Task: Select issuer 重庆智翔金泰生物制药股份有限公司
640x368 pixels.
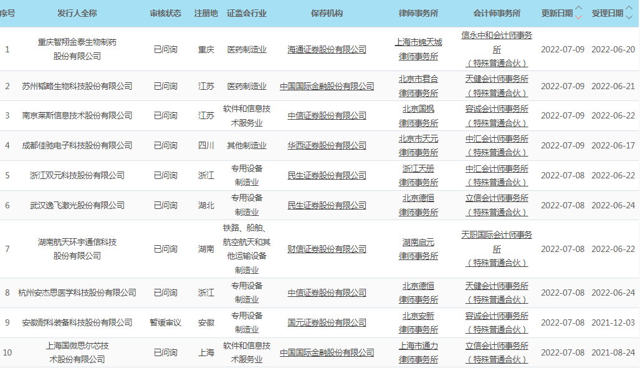Action: tap(77, 49)
